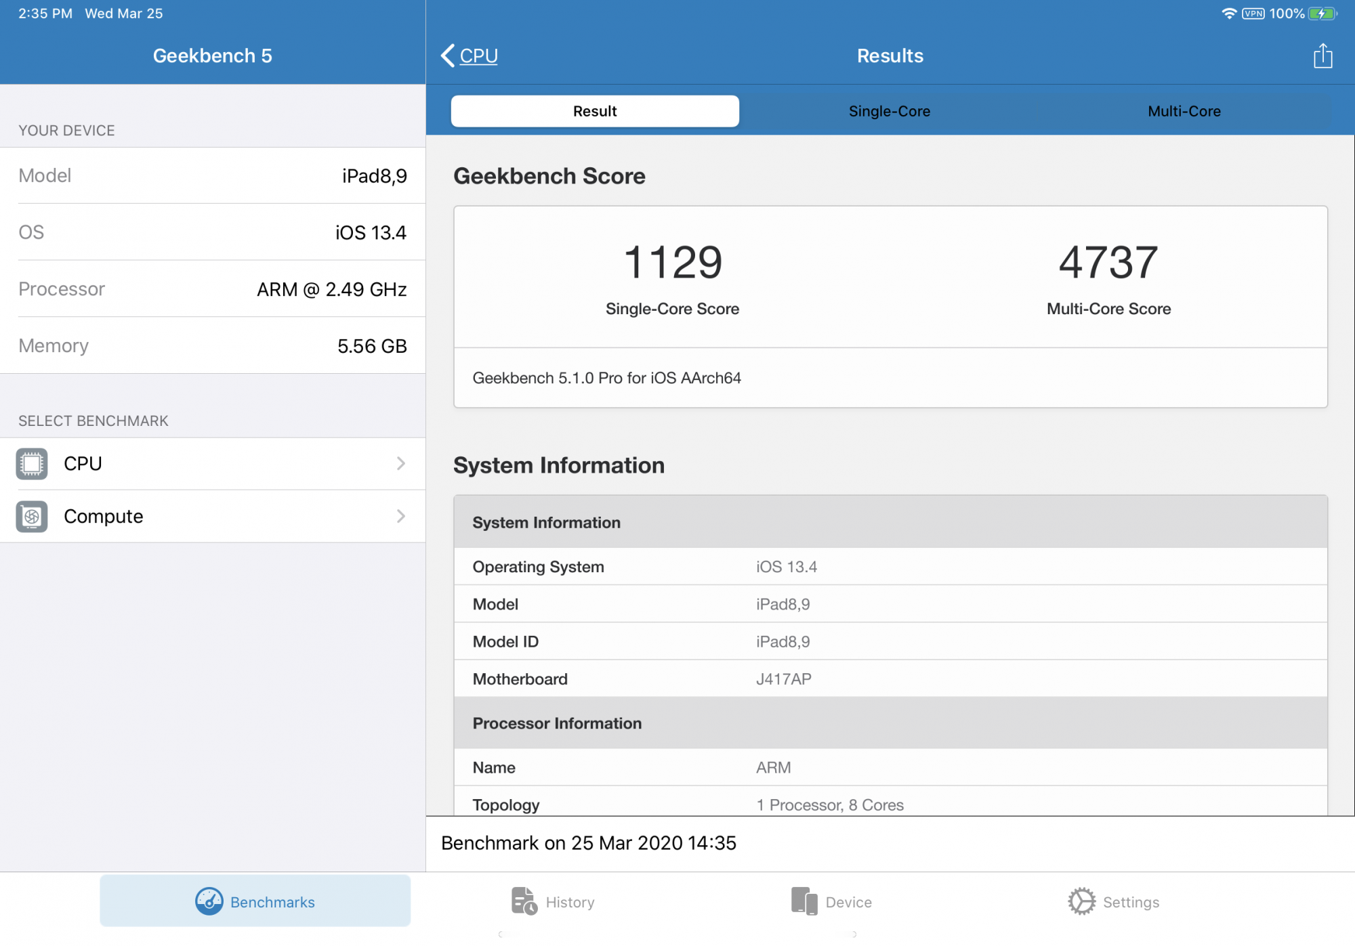Viewport: 1355px width, 946px height.
Task: Open the Benchmarks tab bar item
Action: coord(255,901)
